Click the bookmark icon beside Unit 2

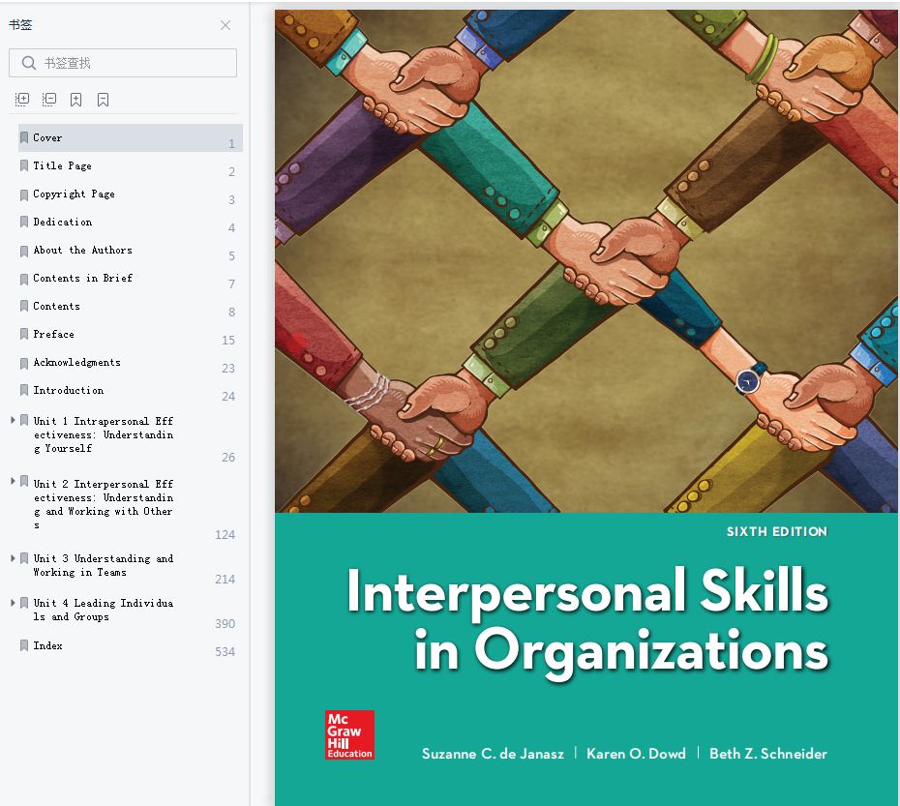pos(24,481)
